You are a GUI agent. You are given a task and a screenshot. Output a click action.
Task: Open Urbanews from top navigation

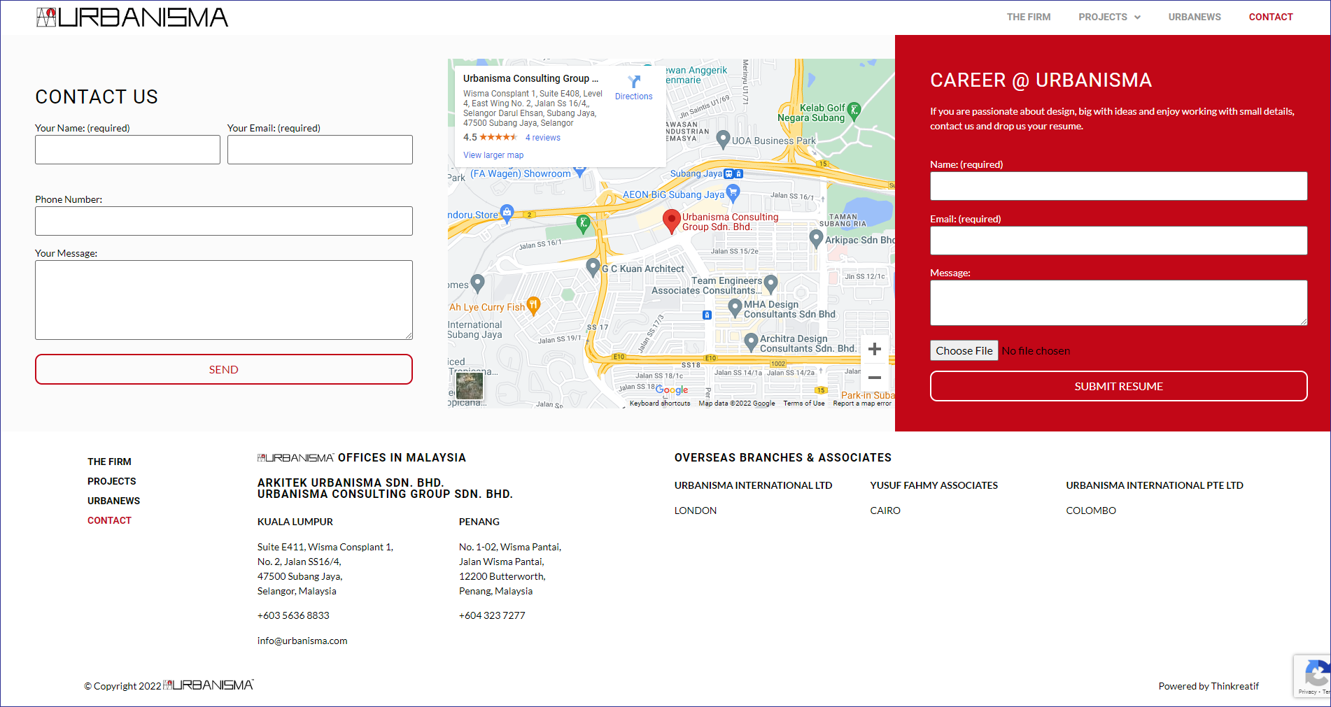pyautogui.click(x=1194, y=17)
